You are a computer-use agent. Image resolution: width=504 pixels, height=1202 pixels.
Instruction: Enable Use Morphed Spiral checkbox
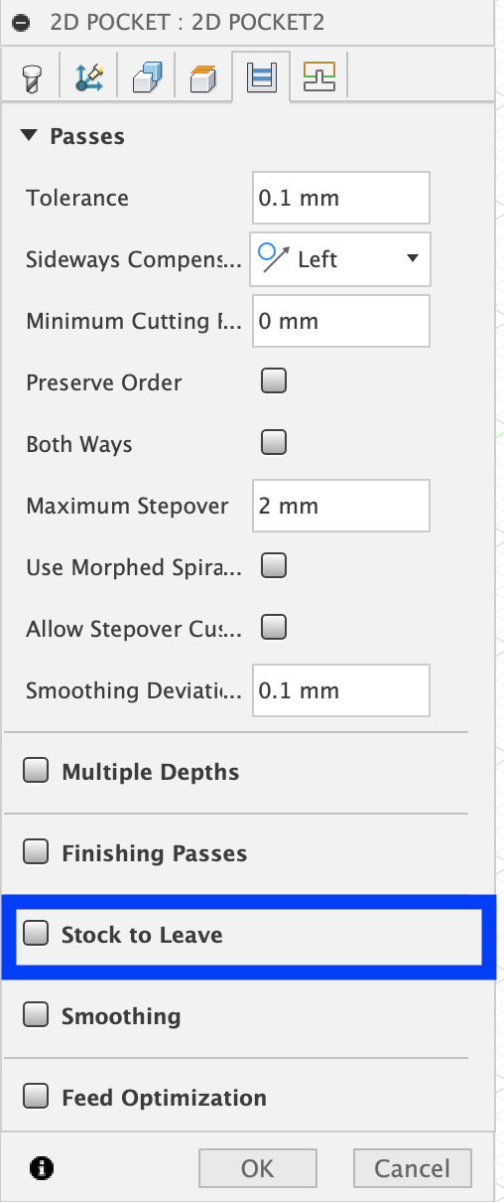[x=273, y=566]
